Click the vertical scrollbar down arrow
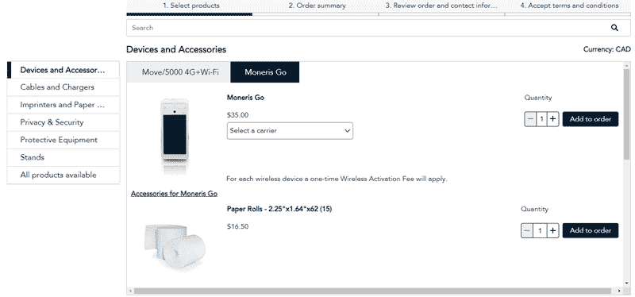The height and width of the screenshot is (297, 635). coord(627,283)
